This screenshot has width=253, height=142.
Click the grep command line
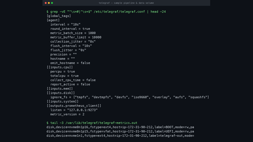[x=106, y=12]
